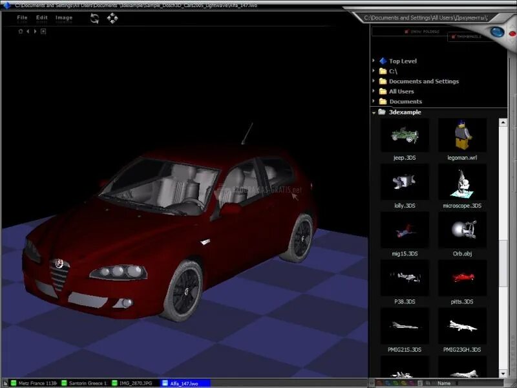Switch to the IMG_2870.JPG tab
Image resolution: width=517 pixels, height=388 pixels.
click(132, 383)
